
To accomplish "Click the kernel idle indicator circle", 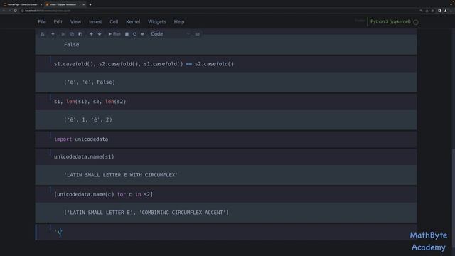I will 416,22.
